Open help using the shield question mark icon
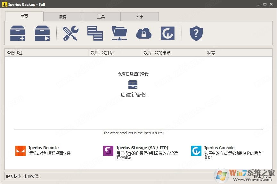 click(x=196, y=33)
